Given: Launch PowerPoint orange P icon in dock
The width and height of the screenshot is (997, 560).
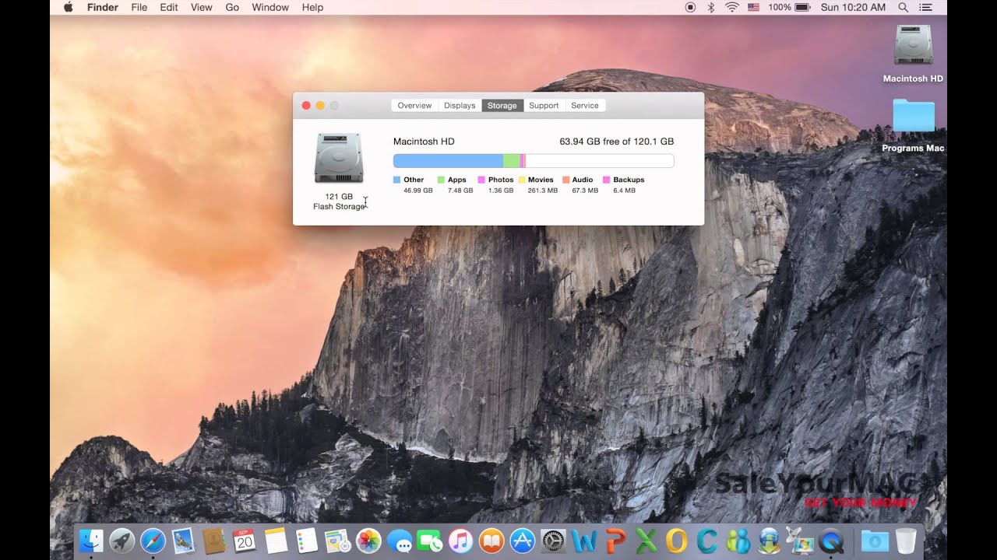Looking at the screenshot, I should (x=615, y=541).
